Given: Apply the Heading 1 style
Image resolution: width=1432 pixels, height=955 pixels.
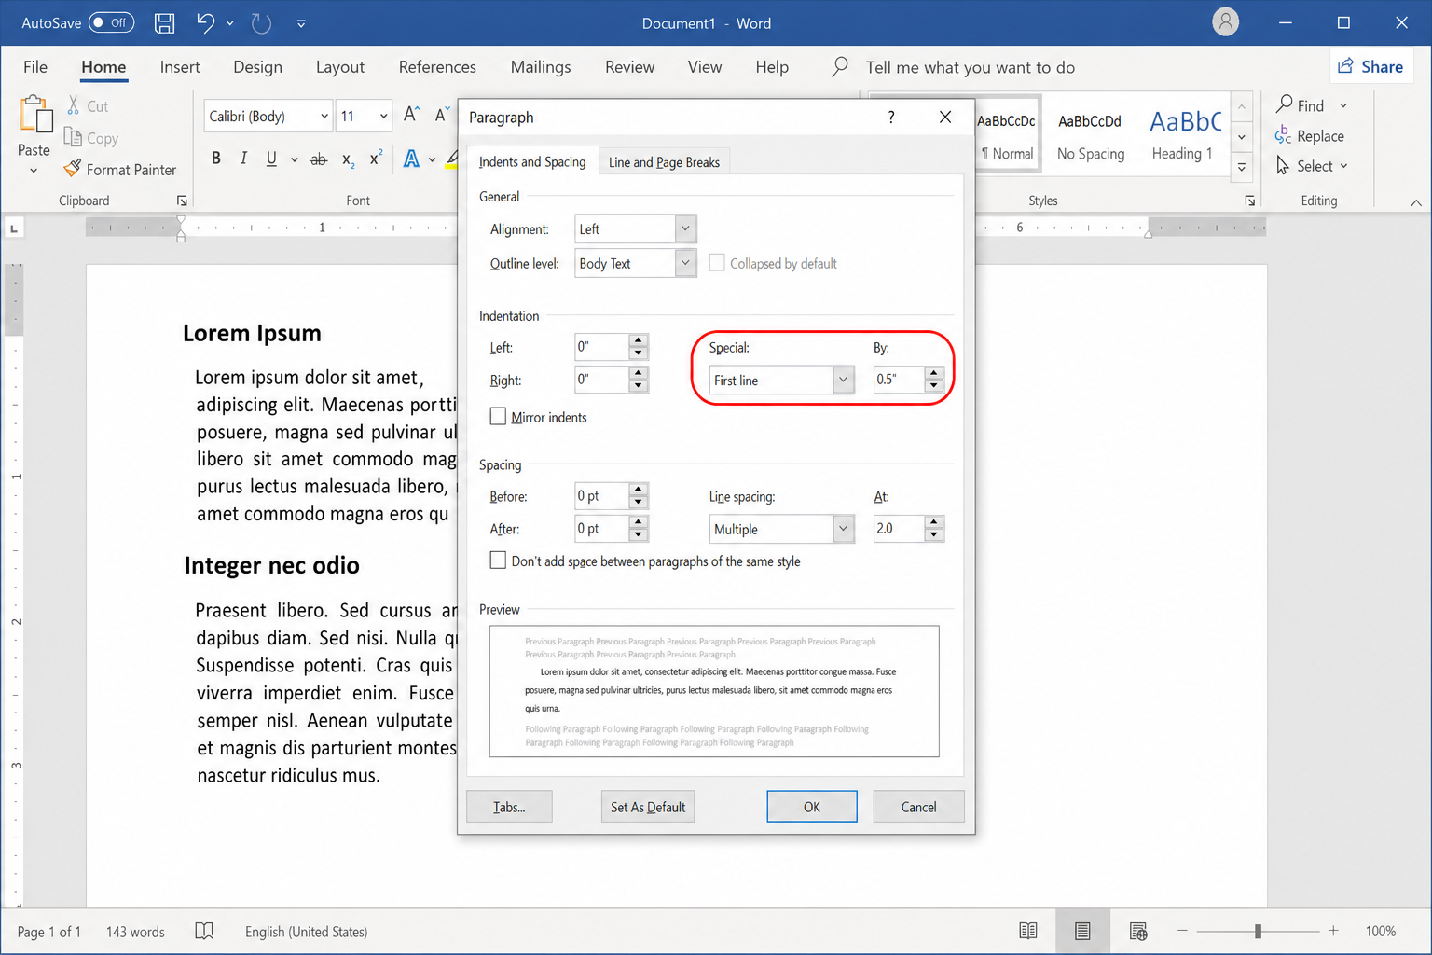Looking at the screenshot, I should [x=1182, y=136].
